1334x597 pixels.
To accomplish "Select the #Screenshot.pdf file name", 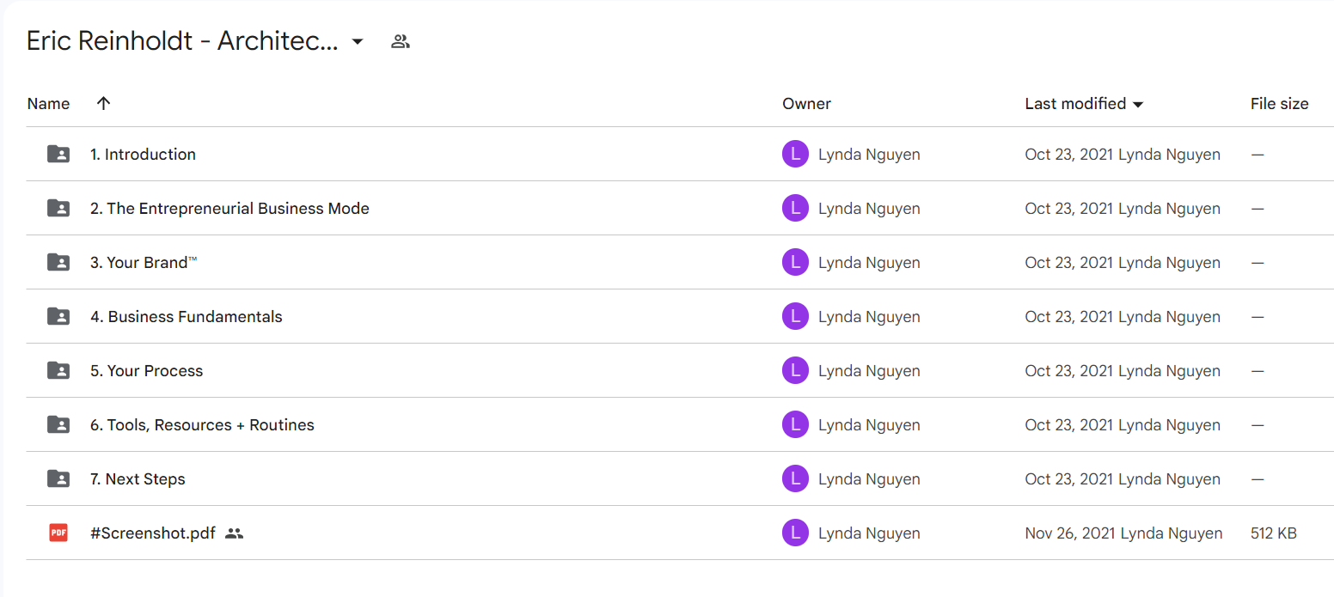I will tap(153, 533).
